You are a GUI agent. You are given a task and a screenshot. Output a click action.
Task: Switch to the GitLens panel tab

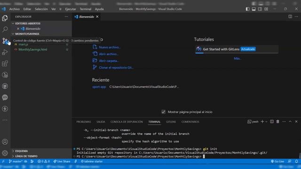[x=171, y=122]
